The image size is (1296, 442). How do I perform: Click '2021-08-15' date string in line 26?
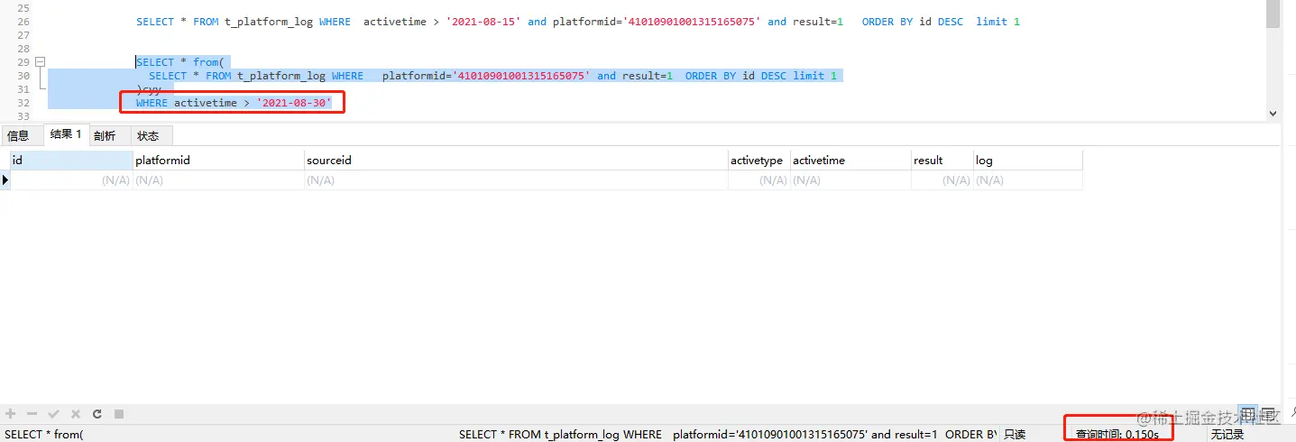[x=483, y=22]
